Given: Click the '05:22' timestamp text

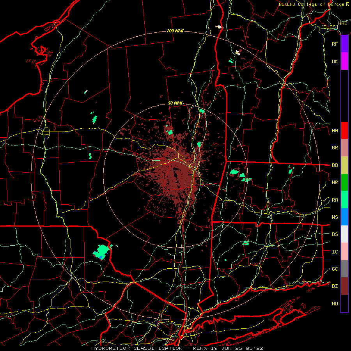Looking at the screenshot, I should [255, 348].
